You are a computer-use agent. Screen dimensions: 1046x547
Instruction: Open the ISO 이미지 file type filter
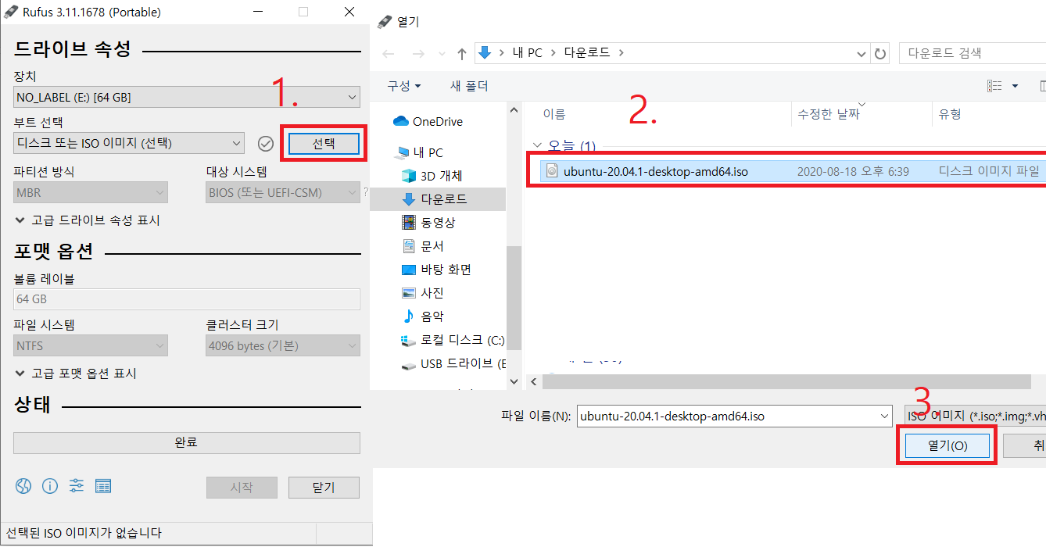click(x=974, y=416)
